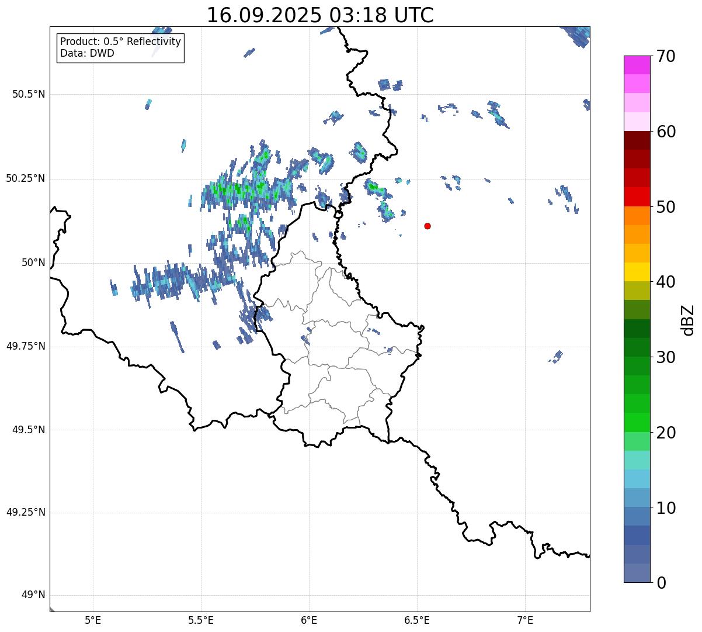Click the 'dBZ' colorbar label
The width and height of the screenshot is (702, 632).
click(687, 319)
